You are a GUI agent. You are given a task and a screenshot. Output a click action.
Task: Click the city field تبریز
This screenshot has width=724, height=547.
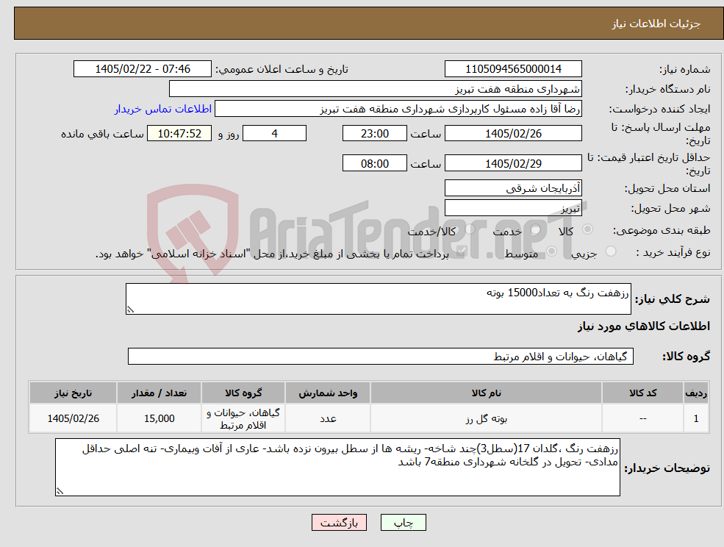pos(513,208)
